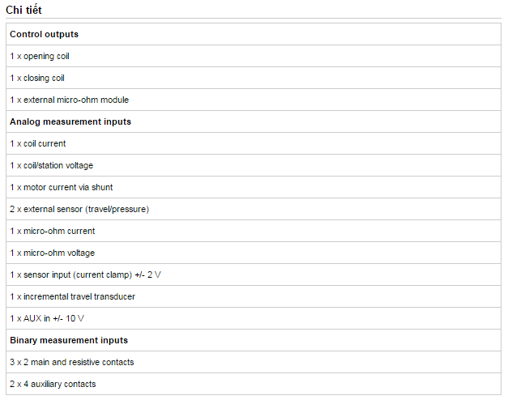Click the "1 x coil/station voltage" row

click(x=254, y=165)
